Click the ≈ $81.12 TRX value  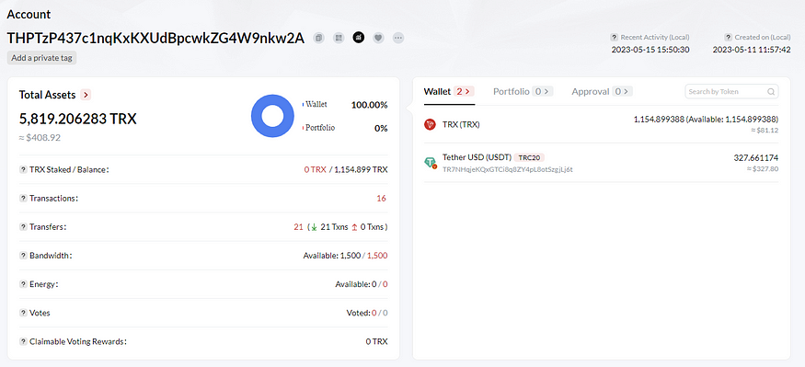[x=765, y=131]
